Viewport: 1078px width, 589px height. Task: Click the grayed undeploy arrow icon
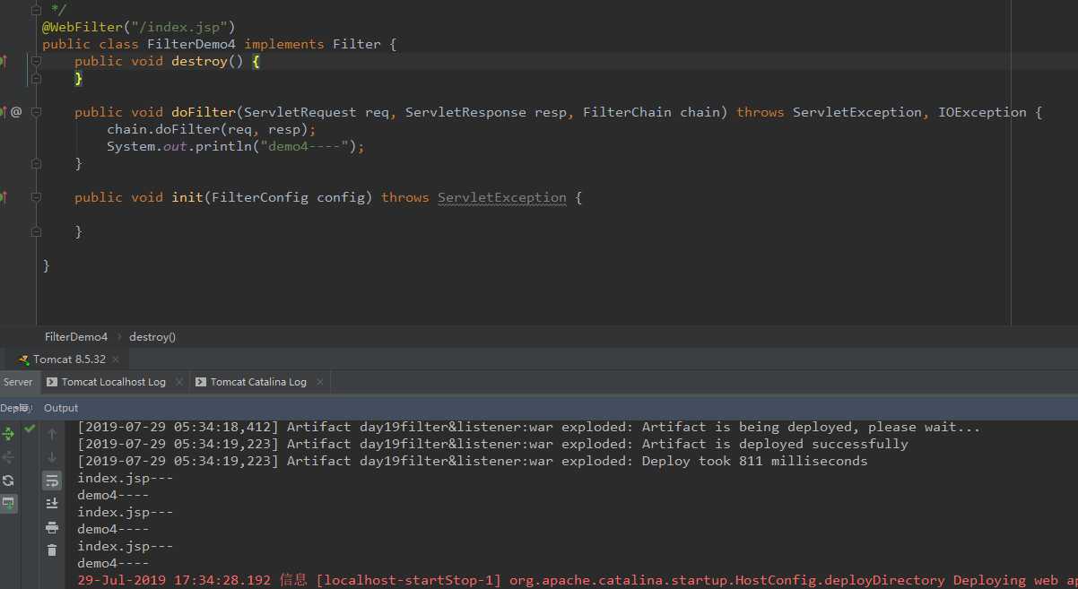[x=8, y=457]
